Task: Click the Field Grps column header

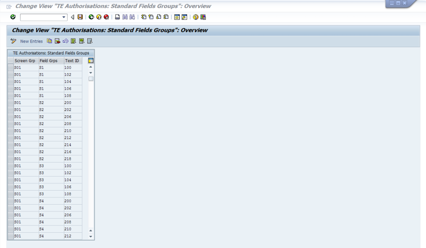Action: (52, 60)
